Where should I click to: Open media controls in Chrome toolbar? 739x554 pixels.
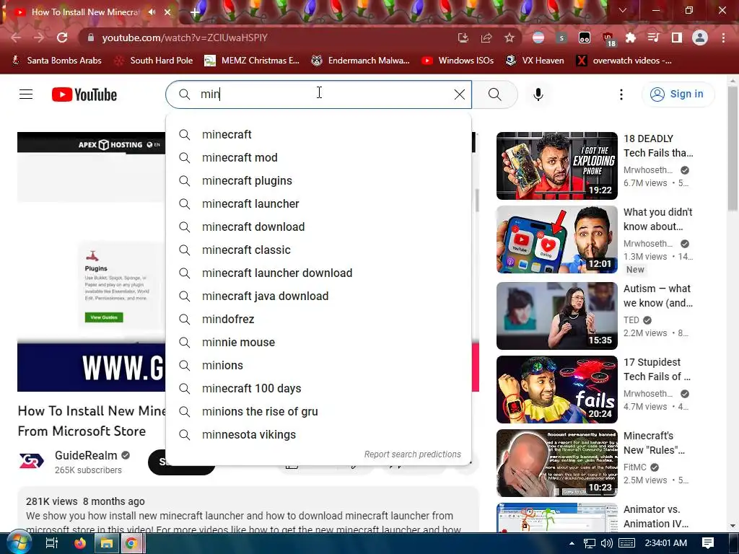point(654,38)
